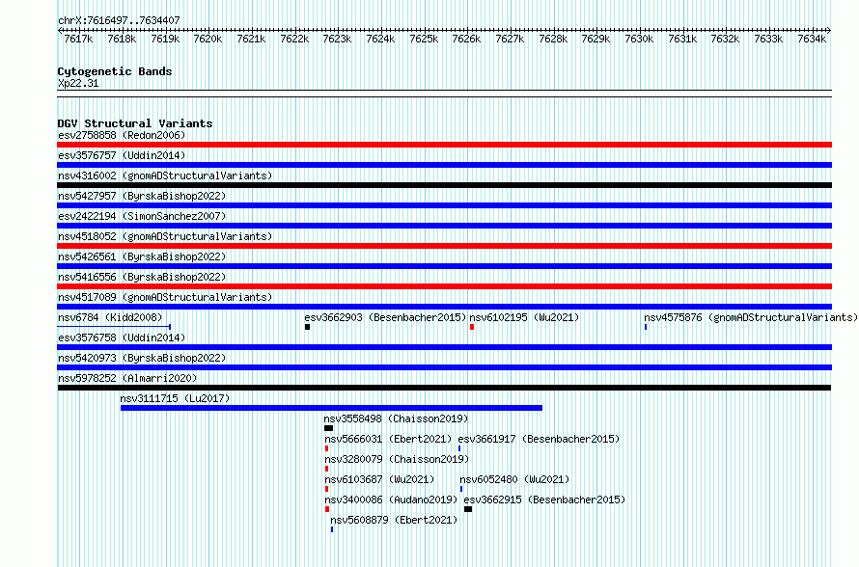Select the red marker under nsv6102195

472,327
